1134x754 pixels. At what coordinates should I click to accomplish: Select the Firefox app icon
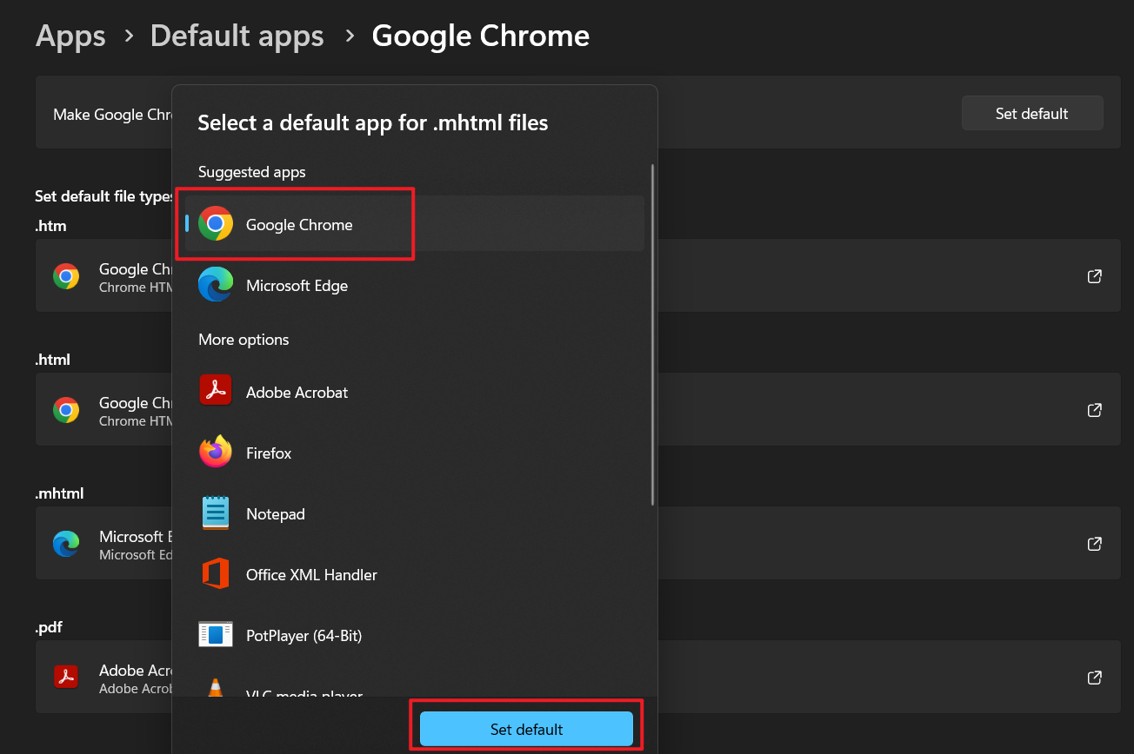tap(215, 452)
